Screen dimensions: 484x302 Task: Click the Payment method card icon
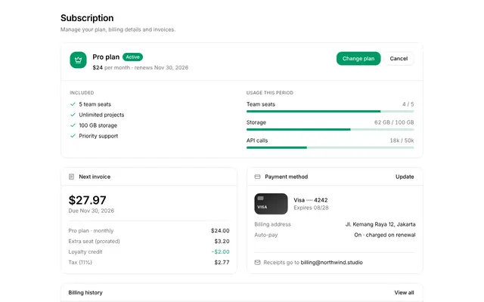click(257, 177)
